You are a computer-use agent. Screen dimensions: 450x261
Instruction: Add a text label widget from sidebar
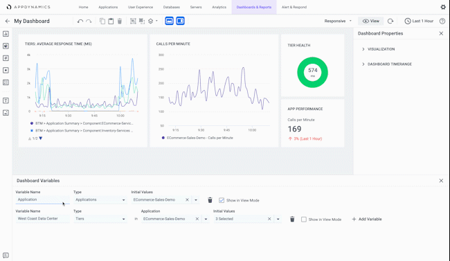tap(6, 100)
